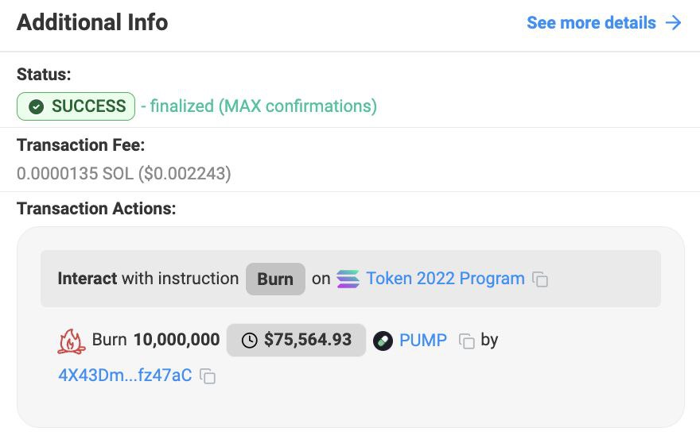This screenshot has width=700, height=443.
Task: Copy the Token 2022 Program address
Action: tap(540, 279)
